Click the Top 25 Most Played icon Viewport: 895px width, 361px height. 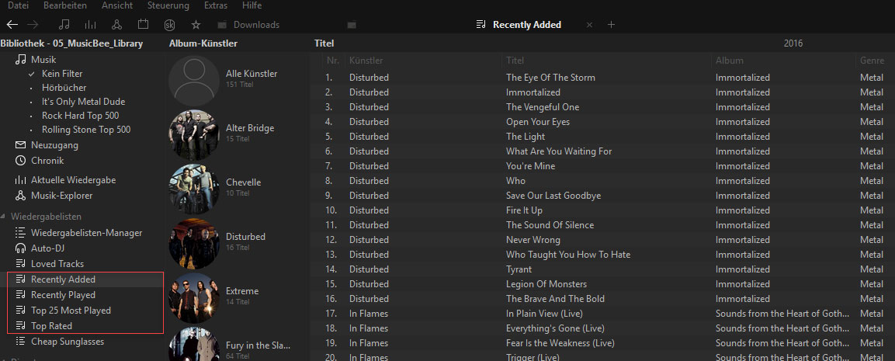[x=20, y=311]
